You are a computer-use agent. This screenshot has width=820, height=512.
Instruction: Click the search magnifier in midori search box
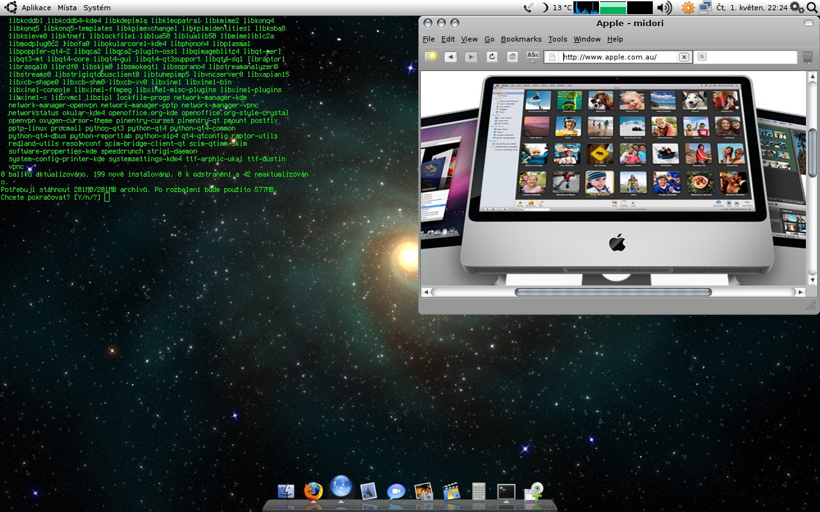pyautogui.click(x=702, y=57)
